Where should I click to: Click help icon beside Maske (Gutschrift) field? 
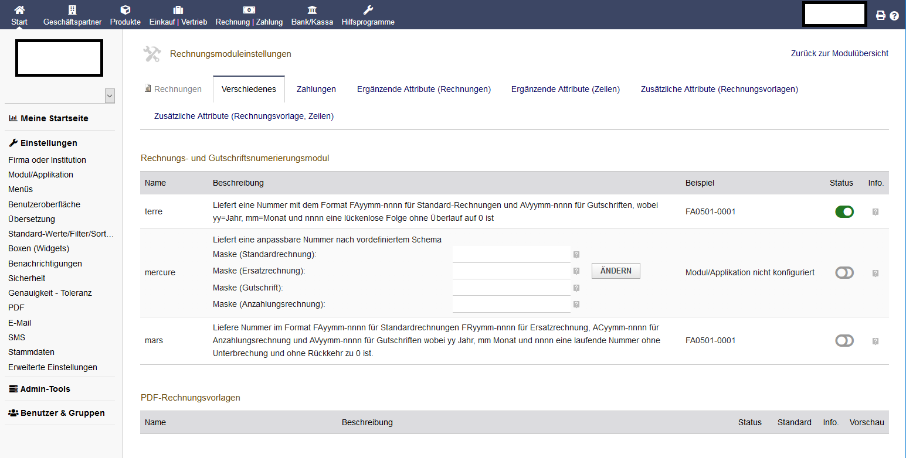(x=576, y=288)
